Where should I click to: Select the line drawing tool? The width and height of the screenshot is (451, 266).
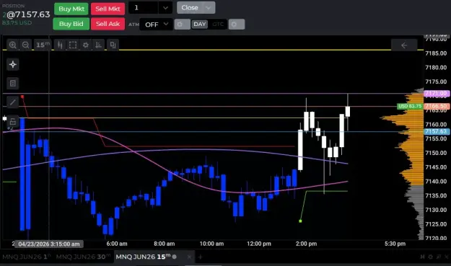point(13,102)
